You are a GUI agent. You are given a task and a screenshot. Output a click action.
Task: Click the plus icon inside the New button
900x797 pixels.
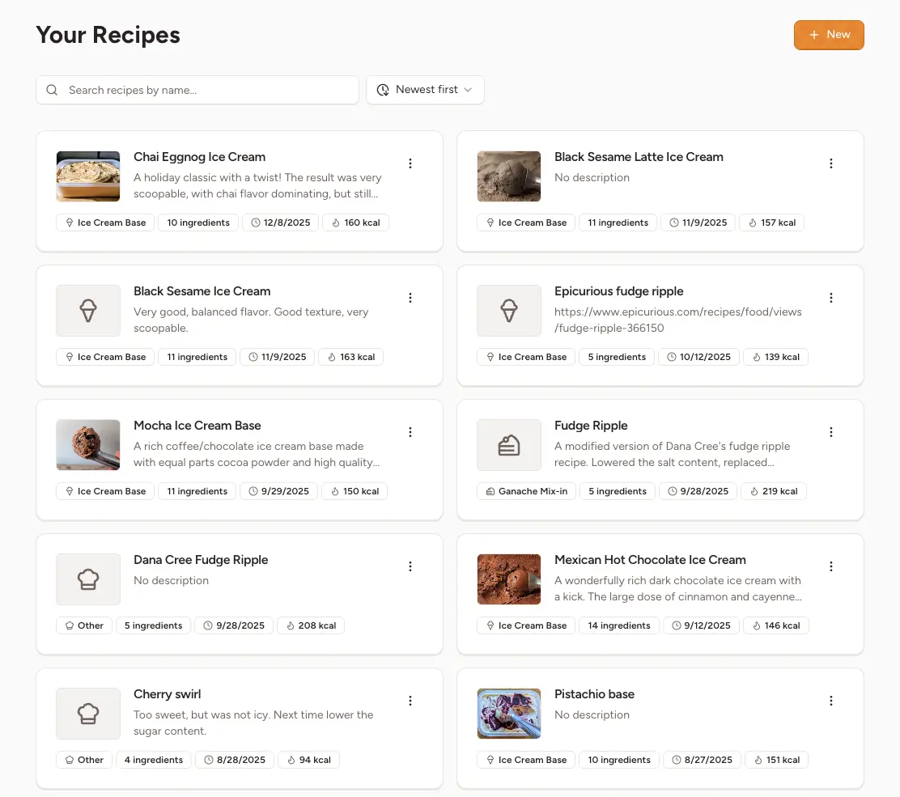click(813, 35)
